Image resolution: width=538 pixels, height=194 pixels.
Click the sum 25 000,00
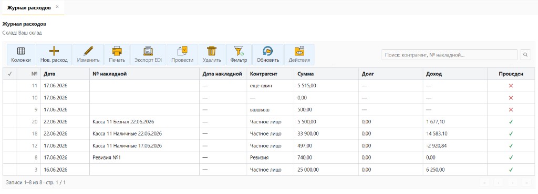pos(308,169)
